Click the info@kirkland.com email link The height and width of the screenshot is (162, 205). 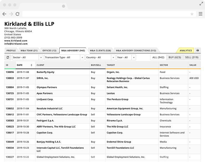(x=16, y=44)
